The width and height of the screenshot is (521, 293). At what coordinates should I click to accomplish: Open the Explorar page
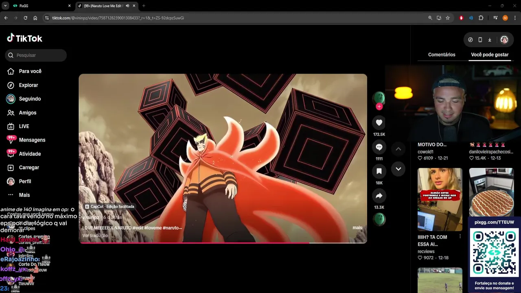point(23,85)
